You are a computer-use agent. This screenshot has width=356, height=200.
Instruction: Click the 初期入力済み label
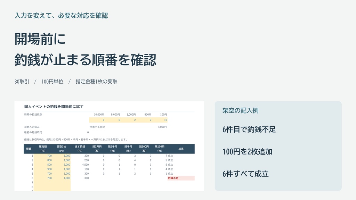(32, 127)
